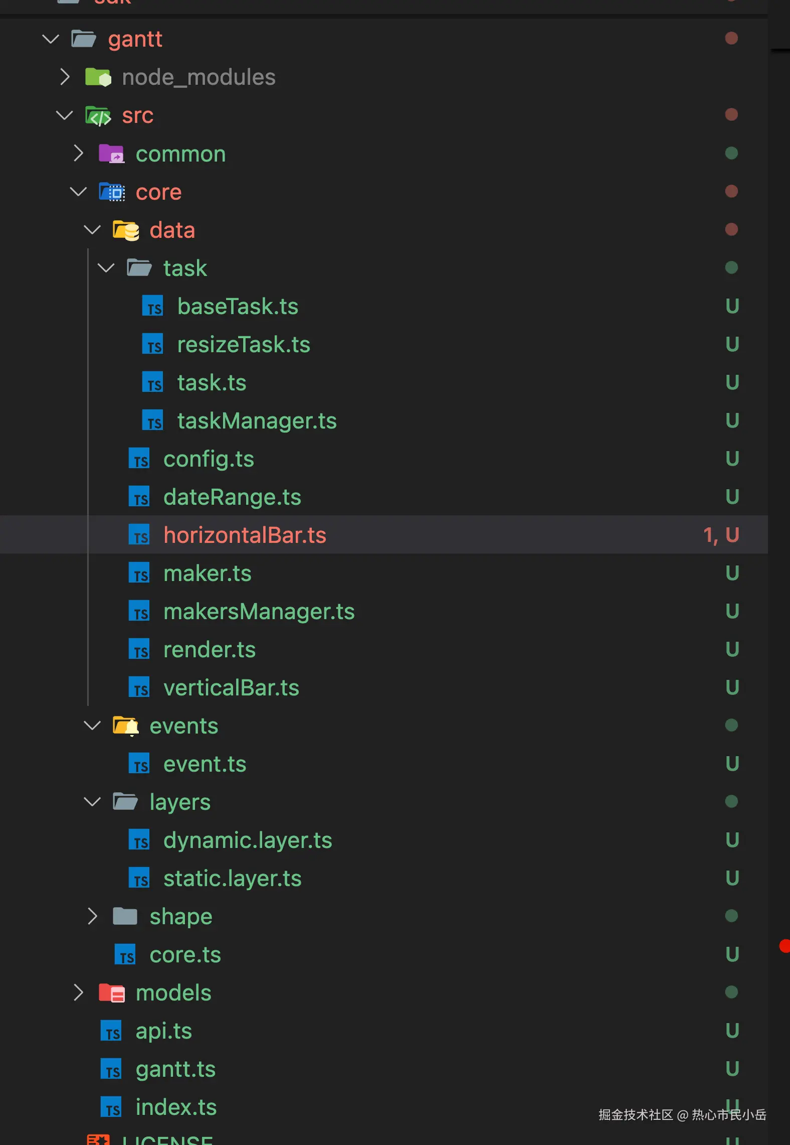The height and width of the screenshot is (1145, 790).
Task: Click the common folder purple icon
Action: pos(111,154)
